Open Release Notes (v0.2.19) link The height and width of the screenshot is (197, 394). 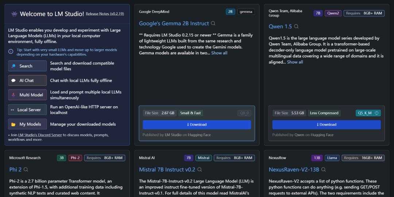point(105,14)
